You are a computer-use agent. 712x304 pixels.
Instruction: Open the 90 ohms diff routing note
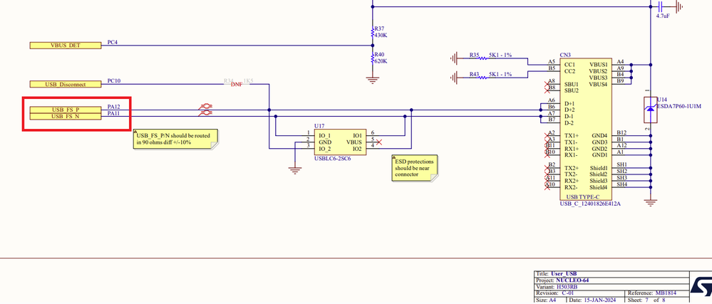click(175, 139)
